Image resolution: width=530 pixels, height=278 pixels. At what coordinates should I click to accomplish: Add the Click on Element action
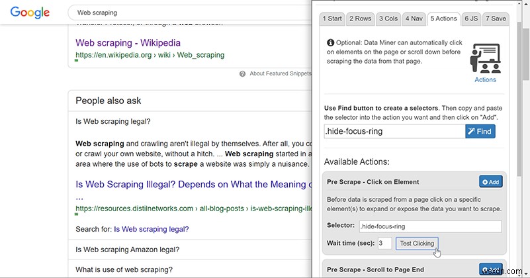click(490, 182)
